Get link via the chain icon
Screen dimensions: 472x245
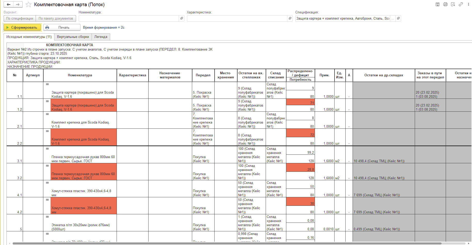(461, 4)
